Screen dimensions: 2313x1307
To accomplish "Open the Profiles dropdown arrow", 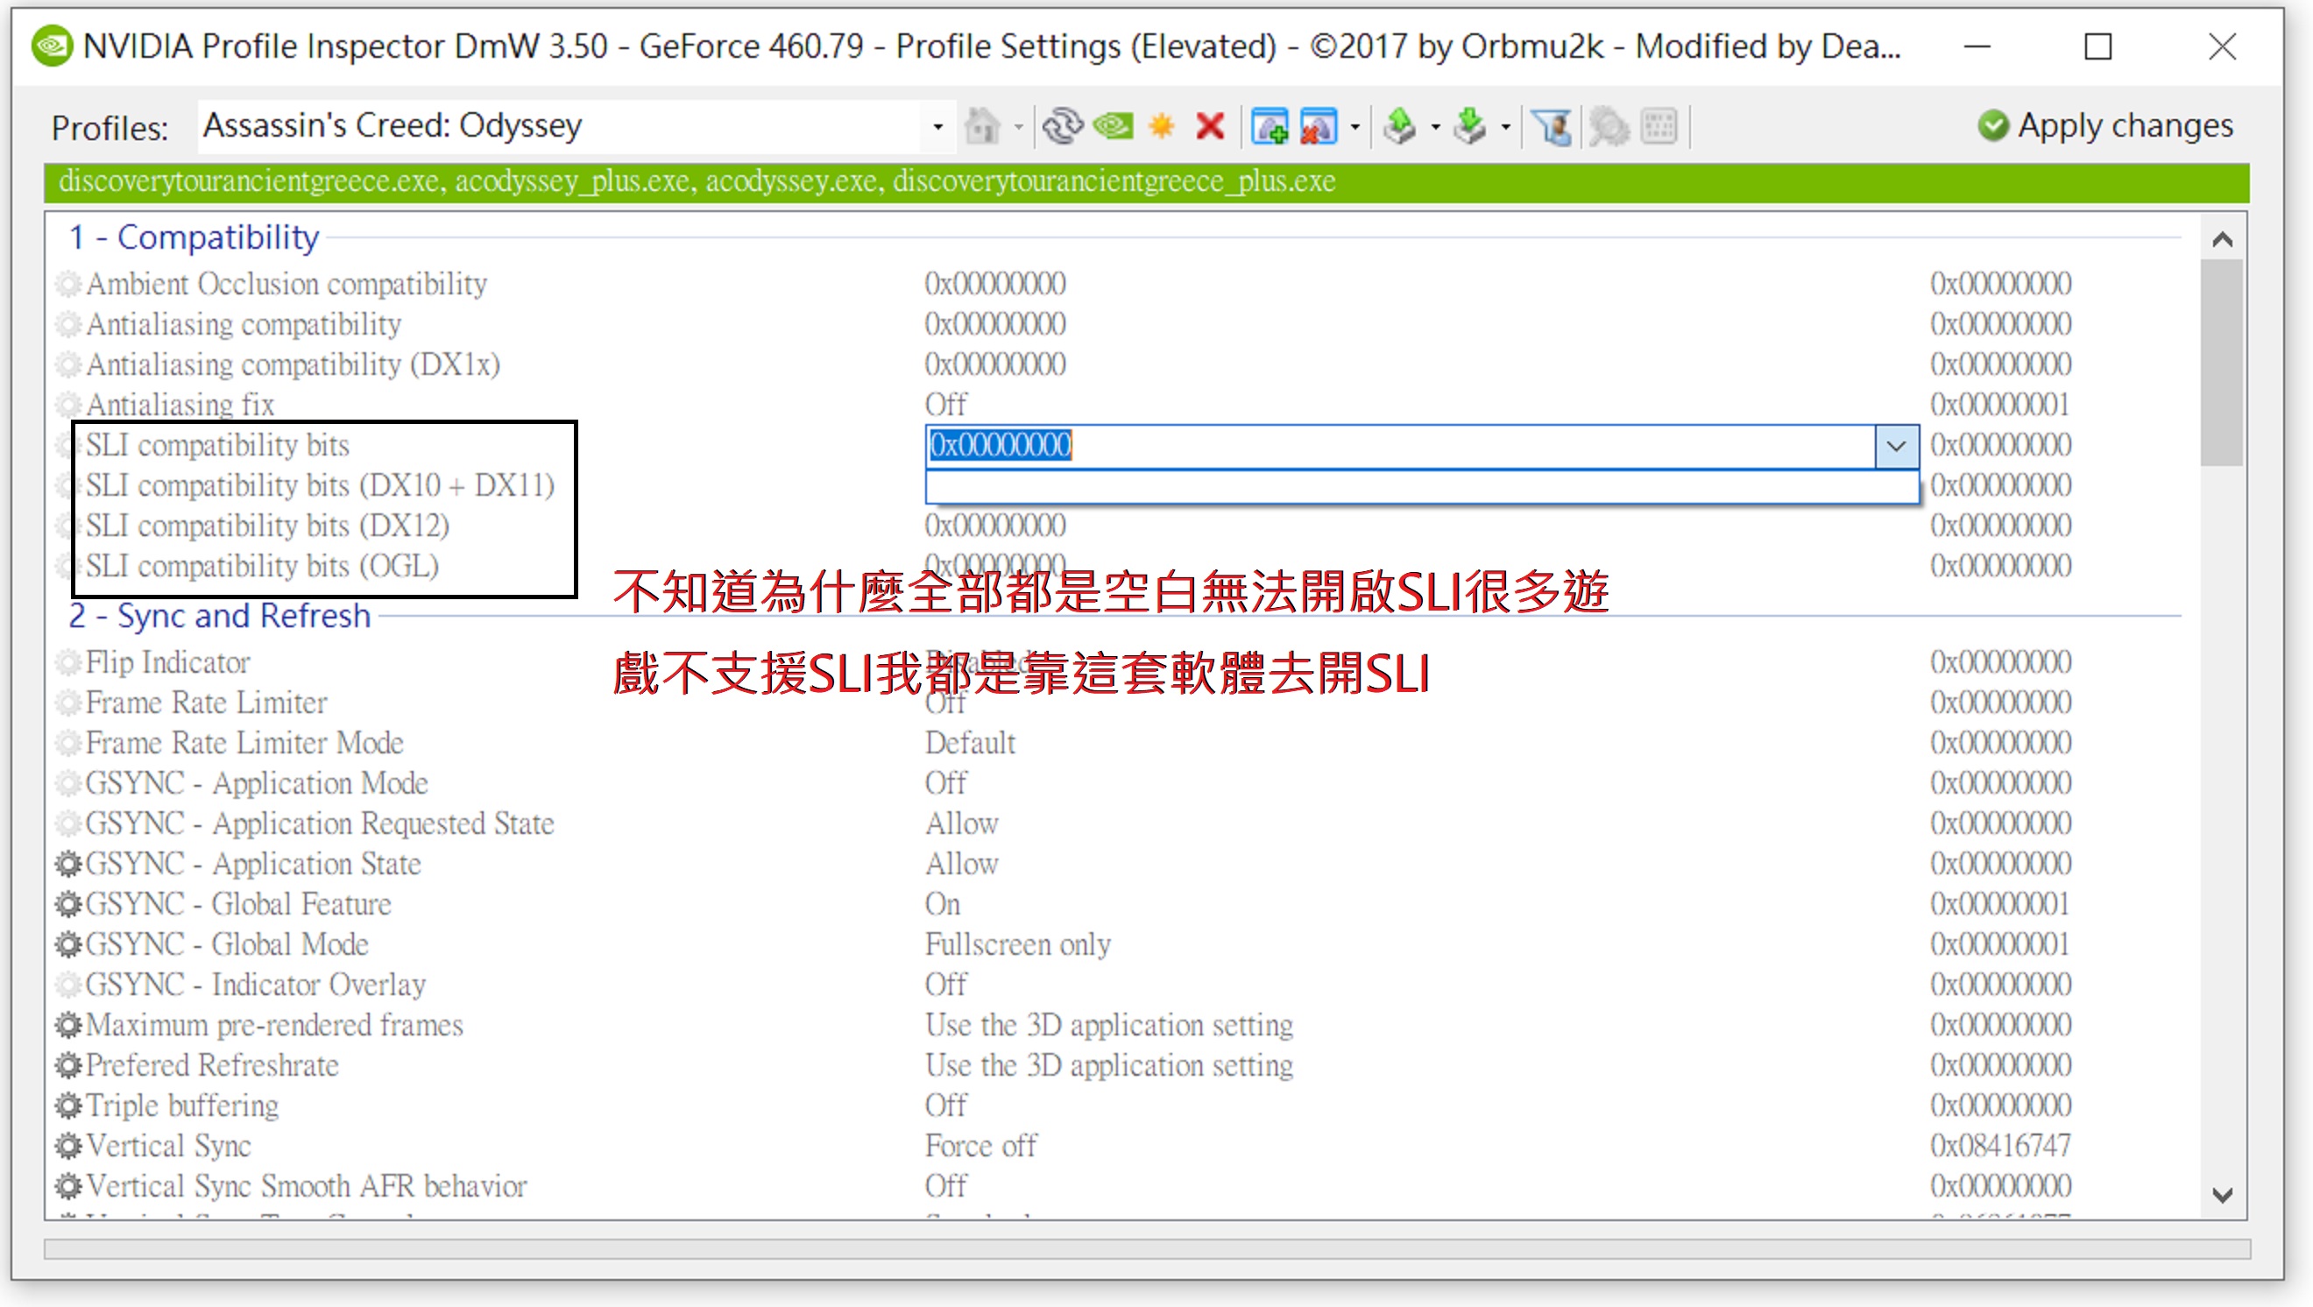I will (937, 126).
